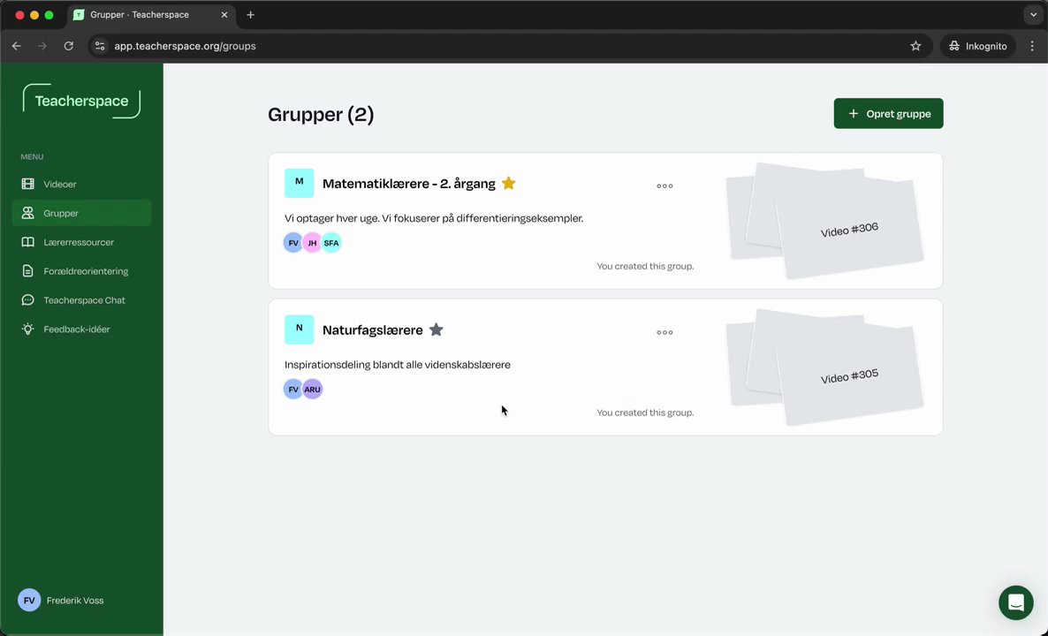Click 'Inspirationsdeling blandt alle videnskabslærere' text
Image resolution: width=1048 pixels, height=636 pixels.
click(x=397, y=365)
